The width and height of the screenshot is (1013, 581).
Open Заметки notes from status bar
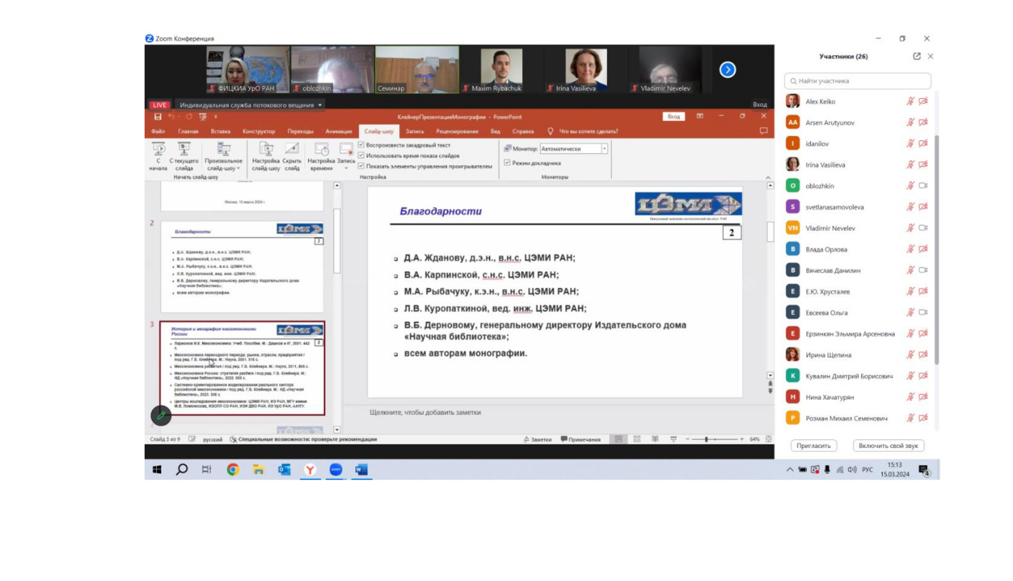point(537,439)
